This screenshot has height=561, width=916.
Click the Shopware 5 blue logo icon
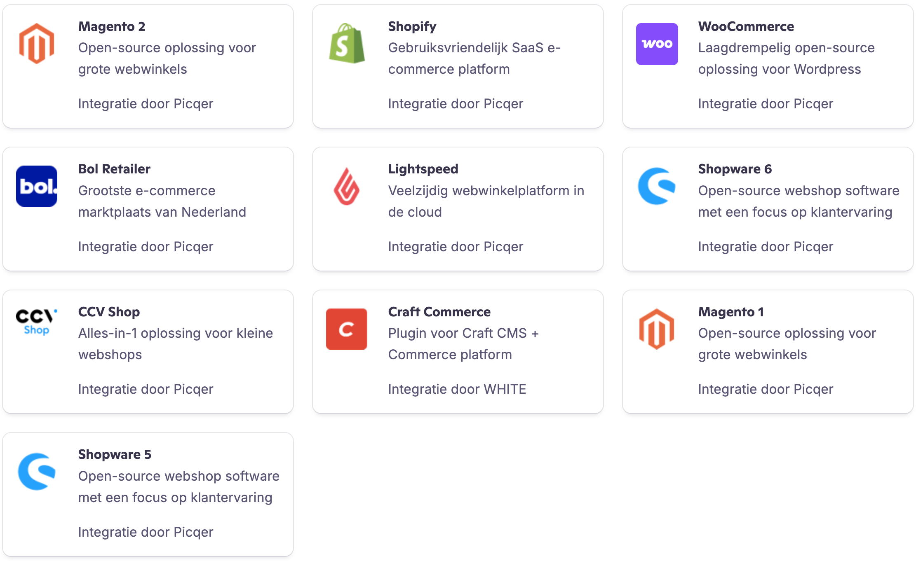[37, 472]
